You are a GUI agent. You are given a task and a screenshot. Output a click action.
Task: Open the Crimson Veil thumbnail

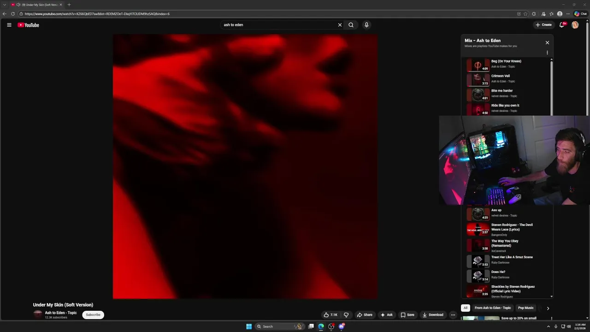click(x=478, y=80)
